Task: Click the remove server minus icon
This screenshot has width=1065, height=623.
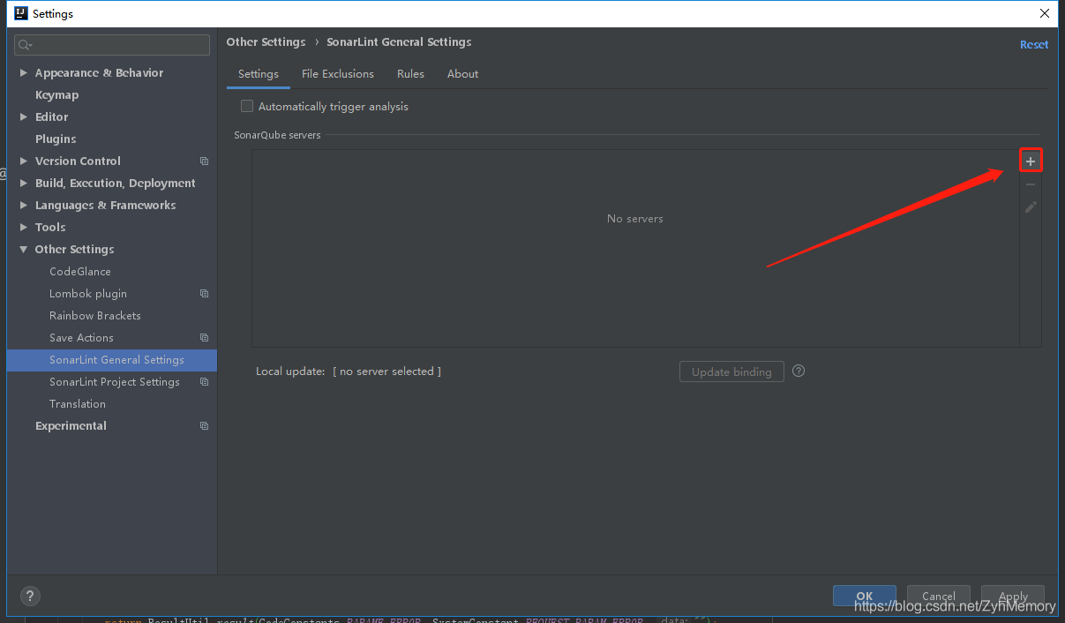Action: pos(1031,184)
